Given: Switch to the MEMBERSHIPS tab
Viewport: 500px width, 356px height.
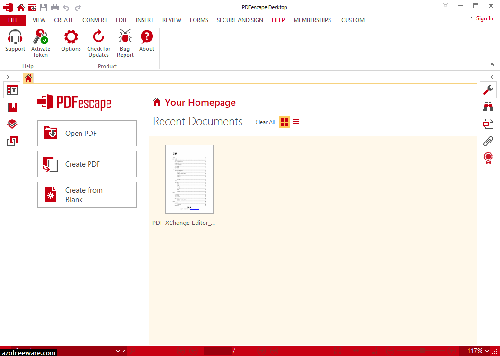Looking at the screenshot, I should point(312,20).
